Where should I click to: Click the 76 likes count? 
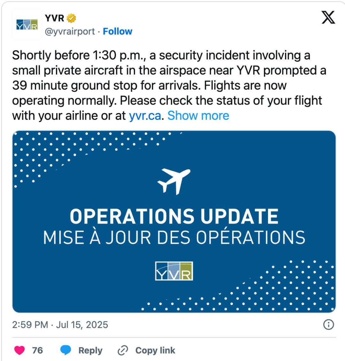click(37, 350)
